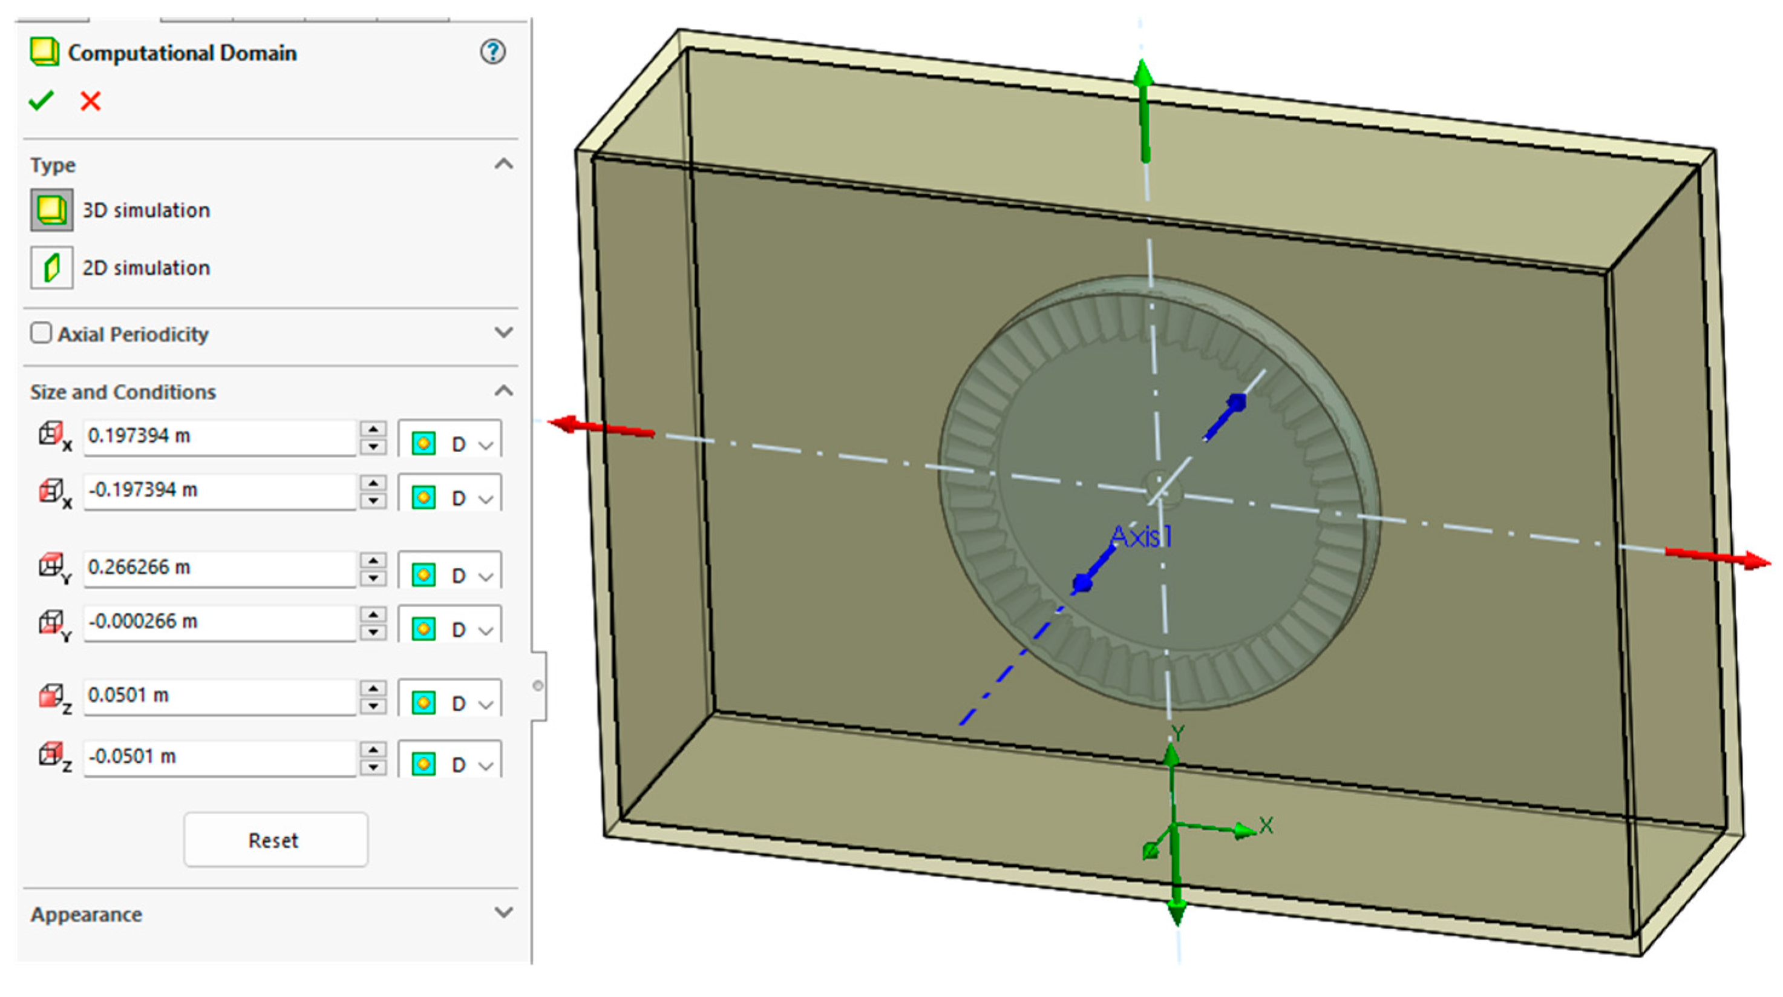Select the 3D simulation type icon
The height and width of the screenshot is (997, 1783).
tap(52, 210)
